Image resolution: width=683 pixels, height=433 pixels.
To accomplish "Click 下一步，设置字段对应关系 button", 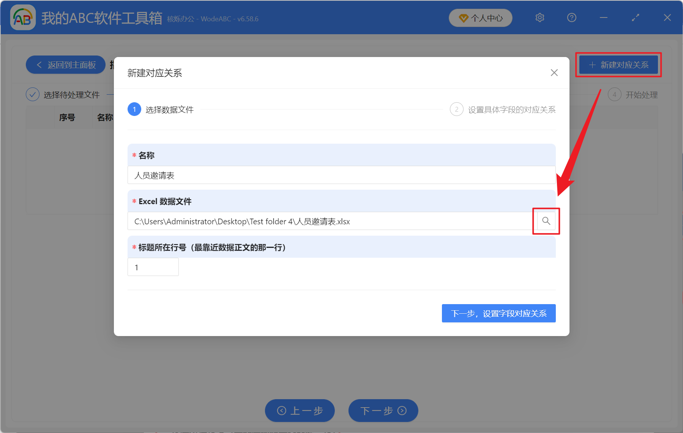I will point(498,313).
